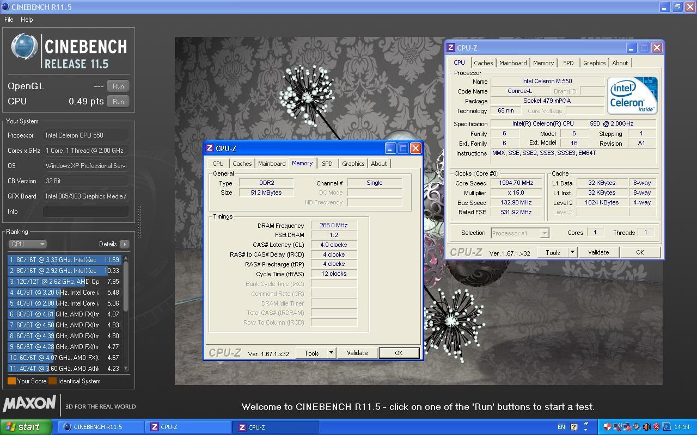Click the Cinebench Release 11.5 logo

tap(69, 51)
